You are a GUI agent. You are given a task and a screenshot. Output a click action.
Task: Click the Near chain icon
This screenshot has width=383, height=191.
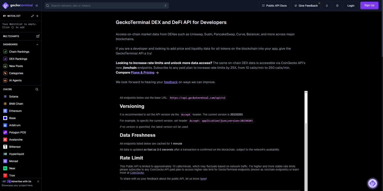pos(5,168)
